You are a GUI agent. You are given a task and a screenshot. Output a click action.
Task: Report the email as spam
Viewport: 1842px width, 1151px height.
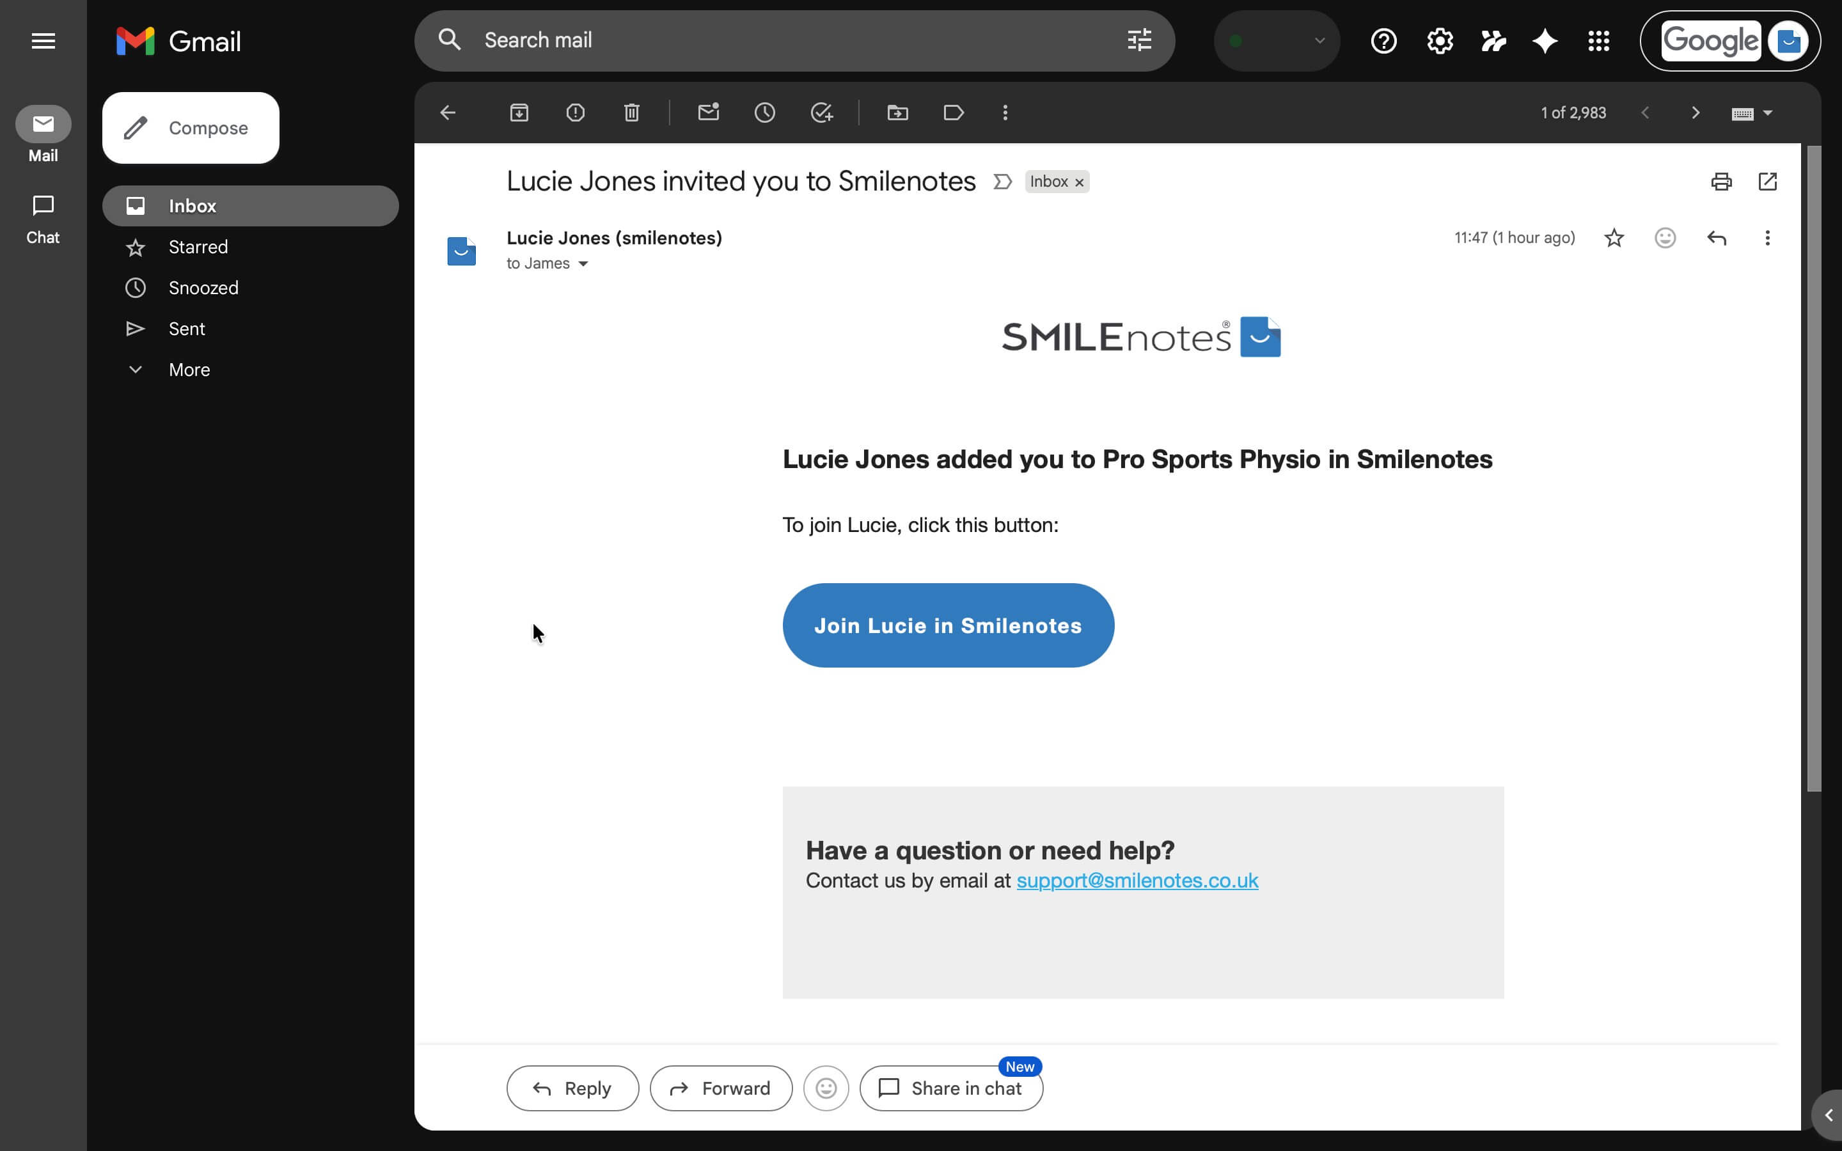click(576, 112)
